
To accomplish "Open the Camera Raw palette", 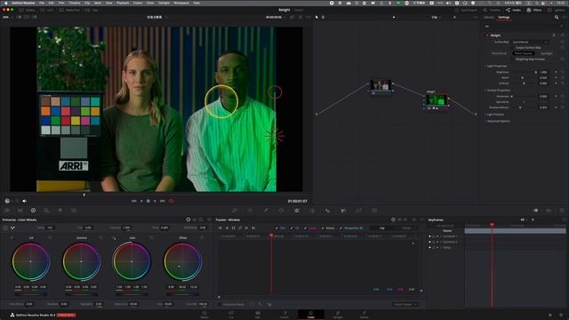I will click(6, 211).
